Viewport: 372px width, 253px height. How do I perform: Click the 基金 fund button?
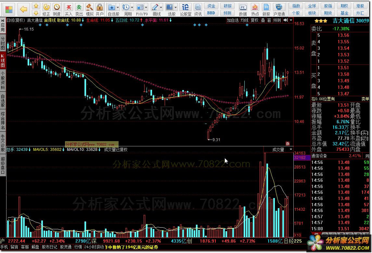[x=344, y=13]
